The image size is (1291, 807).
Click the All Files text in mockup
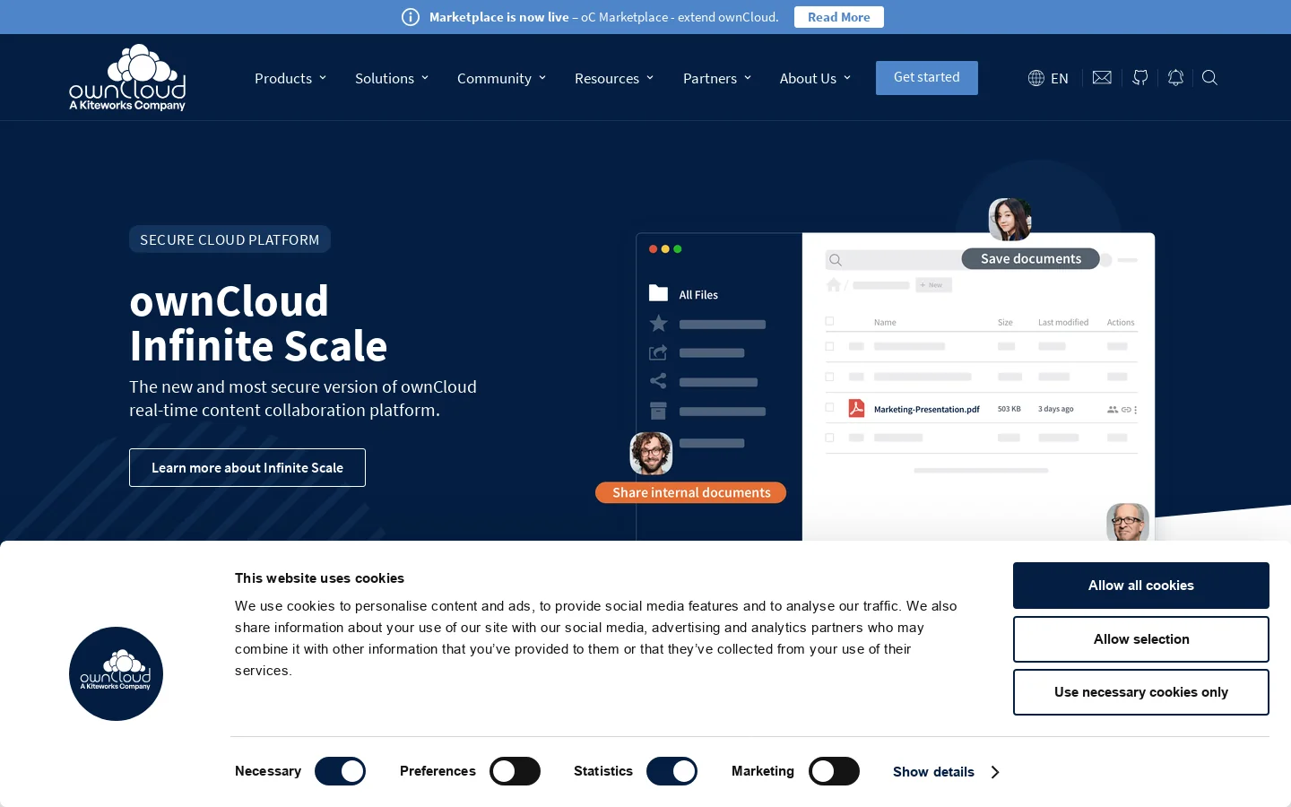pyautogui.click(x=698, y=295)
